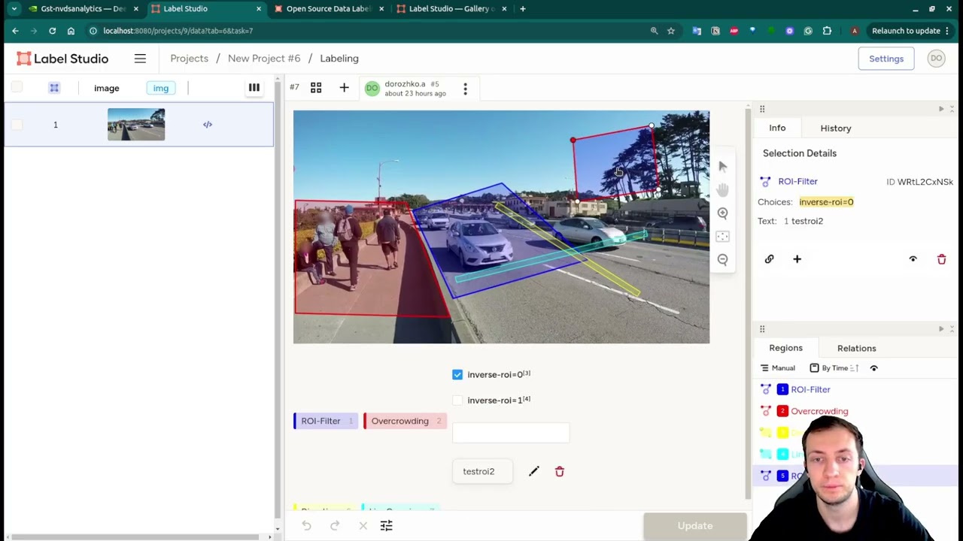963x541 pixels.
Task: Toggle the grid view icon in data manager
Action: [x=54, y=88]
